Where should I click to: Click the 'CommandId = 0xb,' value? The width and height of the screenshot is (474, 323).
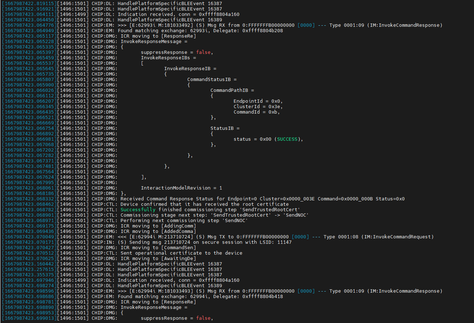(257, 112)
